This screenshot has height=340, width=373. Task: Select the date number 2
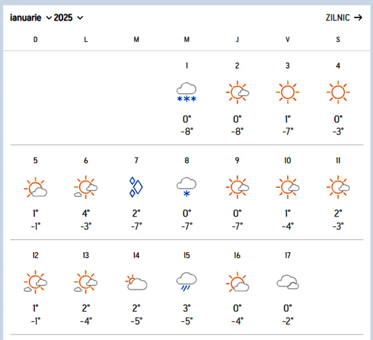click(x=237, y=66)
